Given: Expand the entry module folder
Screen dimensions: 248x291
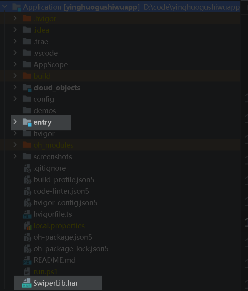Looking at the screenshot, I should (15, 122).
